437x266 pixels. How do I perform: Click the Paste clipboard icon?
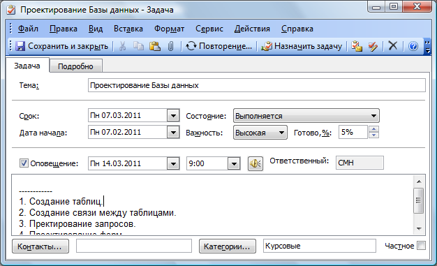click(155, 46)
